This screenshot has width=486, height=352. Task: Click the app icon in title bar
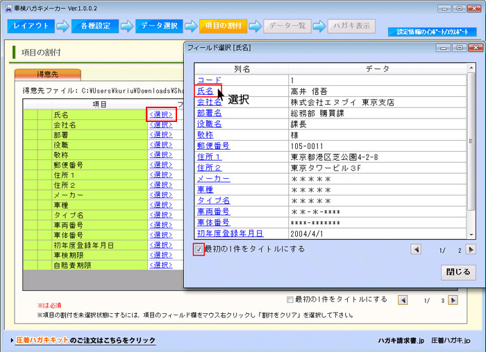point(8,8)
